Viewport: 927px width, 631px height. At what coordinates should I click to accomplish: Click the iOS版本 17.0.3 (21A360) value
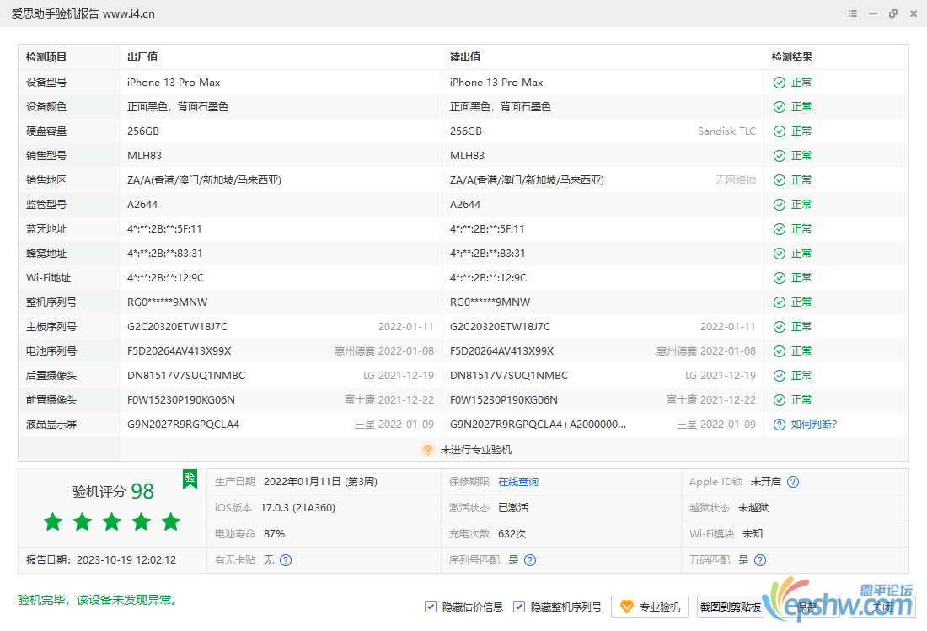pos(298,507)
